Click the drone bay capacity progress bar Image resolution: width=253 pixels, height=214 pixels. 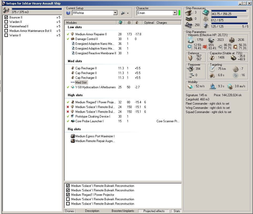pyautogui.click(x=37, y=9)
